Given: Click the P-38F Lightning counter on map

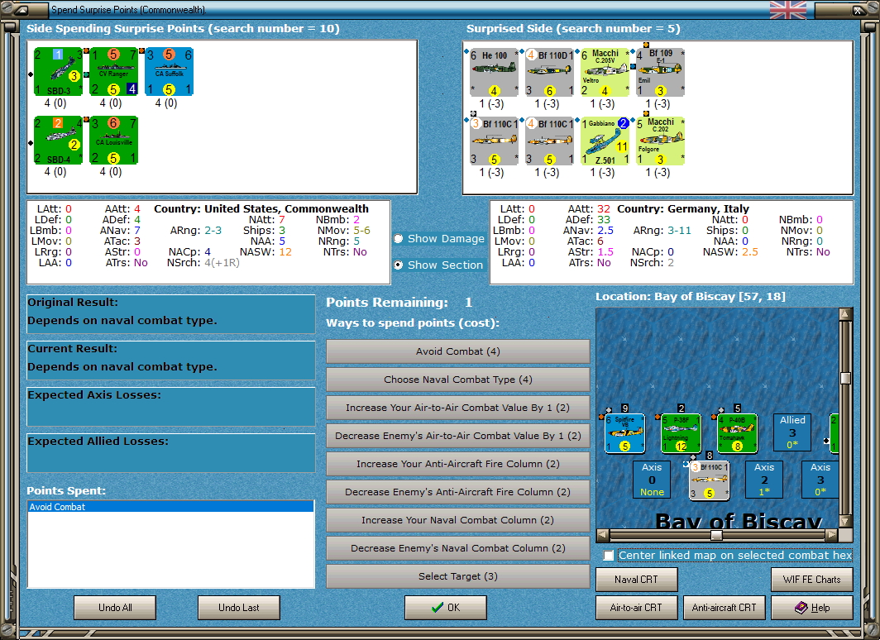Looking at the screenshot, I should (681, 433).
